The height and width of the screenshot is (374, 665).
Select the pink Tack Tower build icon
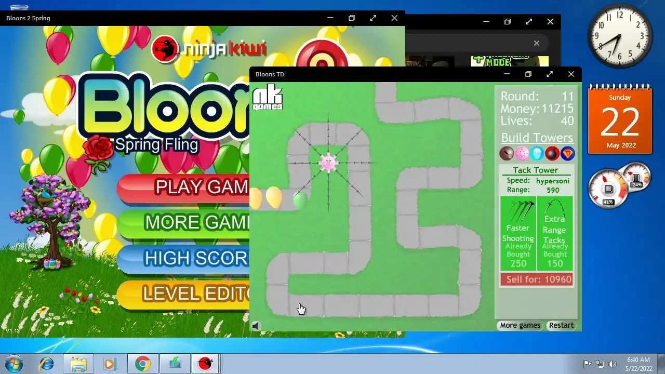522,153
